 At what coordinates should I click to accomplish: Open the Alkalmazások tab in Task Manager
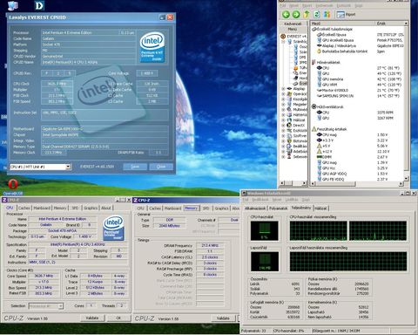(x=255, y=209)
